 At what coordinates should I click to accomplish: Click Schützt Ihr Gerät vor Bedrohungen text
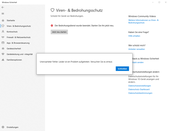(x=67, y=16)
